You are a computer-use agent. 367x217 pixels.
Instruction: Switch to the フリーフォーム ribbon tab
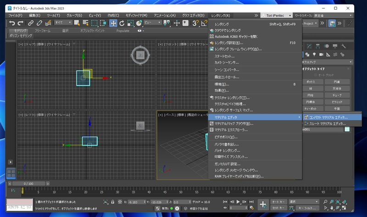tap(42, 31)
